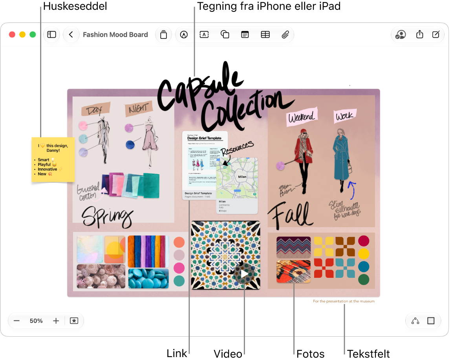This screenshot has width=450, height=361.
Task: Show the connector lines toggle
Action: (415, 321)
